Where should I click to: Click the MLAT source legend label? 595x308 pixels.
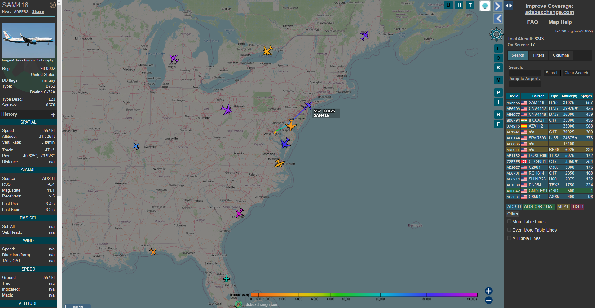click(563, 206)
